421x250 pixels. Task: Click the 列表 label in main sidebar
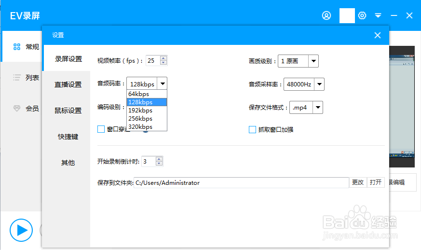(x=32, y=78)
